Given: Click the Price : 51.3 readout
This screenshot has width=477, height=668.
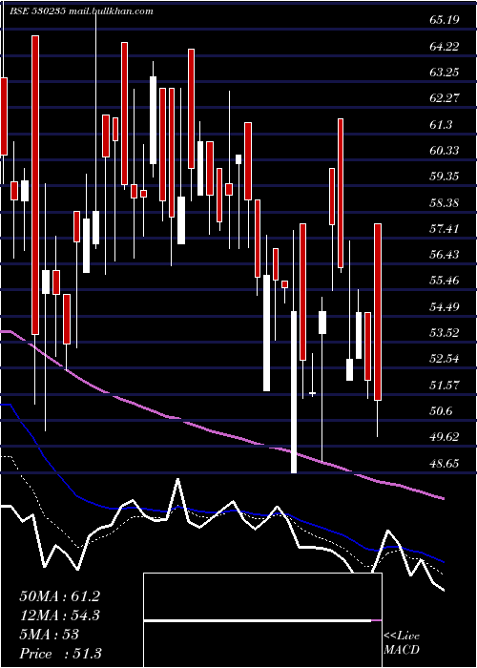Looking at the screenshot, I should pos(60,654).
